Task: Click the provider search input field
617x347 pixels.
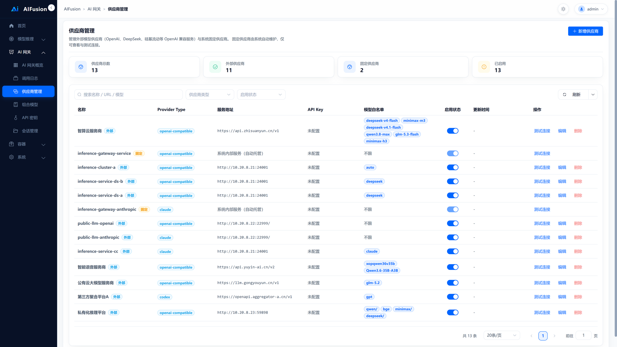Action: tap(129, 95)
